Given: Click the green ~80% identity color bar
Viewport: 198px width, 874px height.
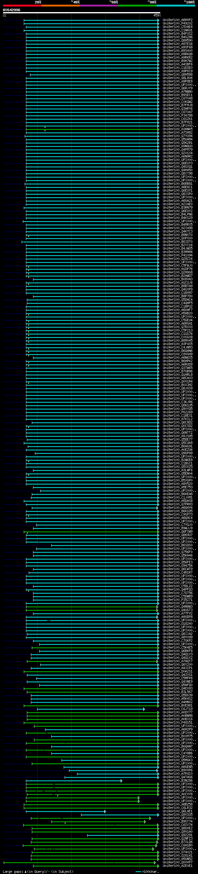Looking at the screenshot, I should pos(137,6).
